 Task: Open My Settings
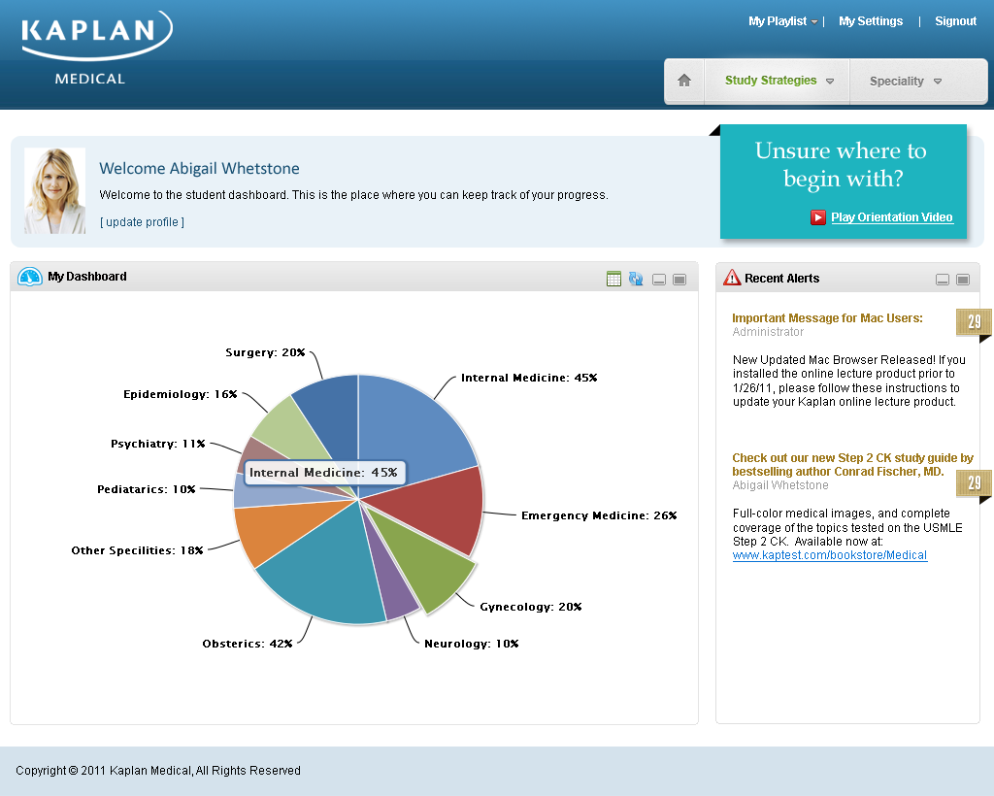[871, 21]
